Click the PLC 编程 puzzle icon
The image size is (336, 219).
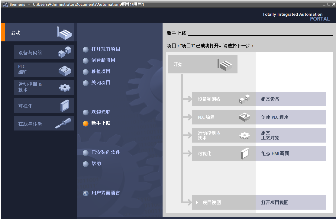65,71
